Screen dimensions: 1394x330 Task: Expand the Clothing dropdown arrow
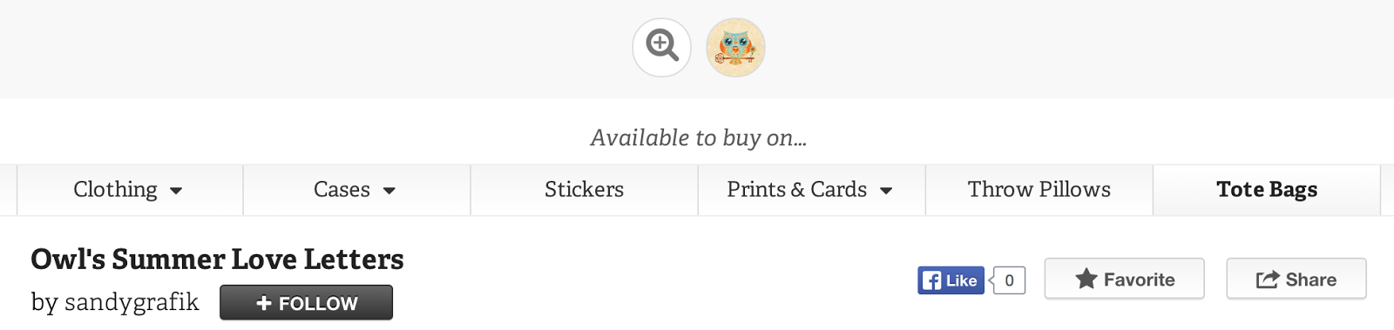176,191
